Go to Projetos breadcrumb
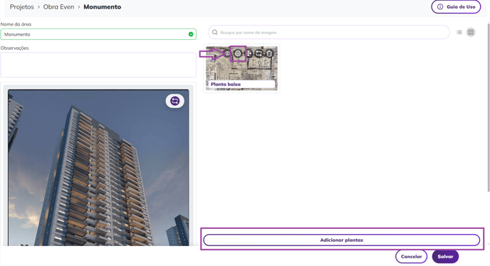This screenshot has width=490, height=266. [x=22, y=7]
